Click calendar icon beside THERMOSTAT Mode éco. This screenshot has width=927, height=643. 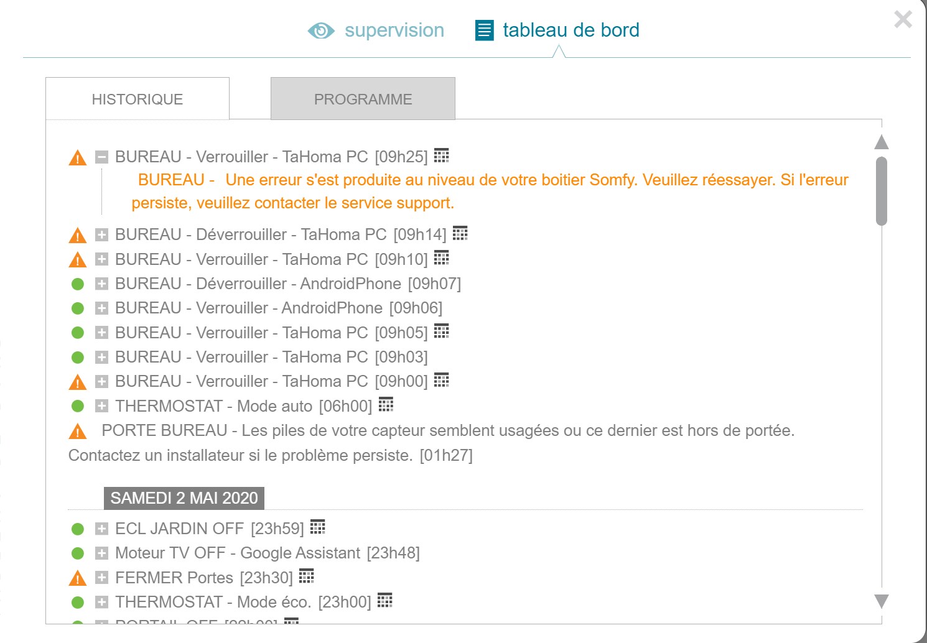[x=385, y=601]
